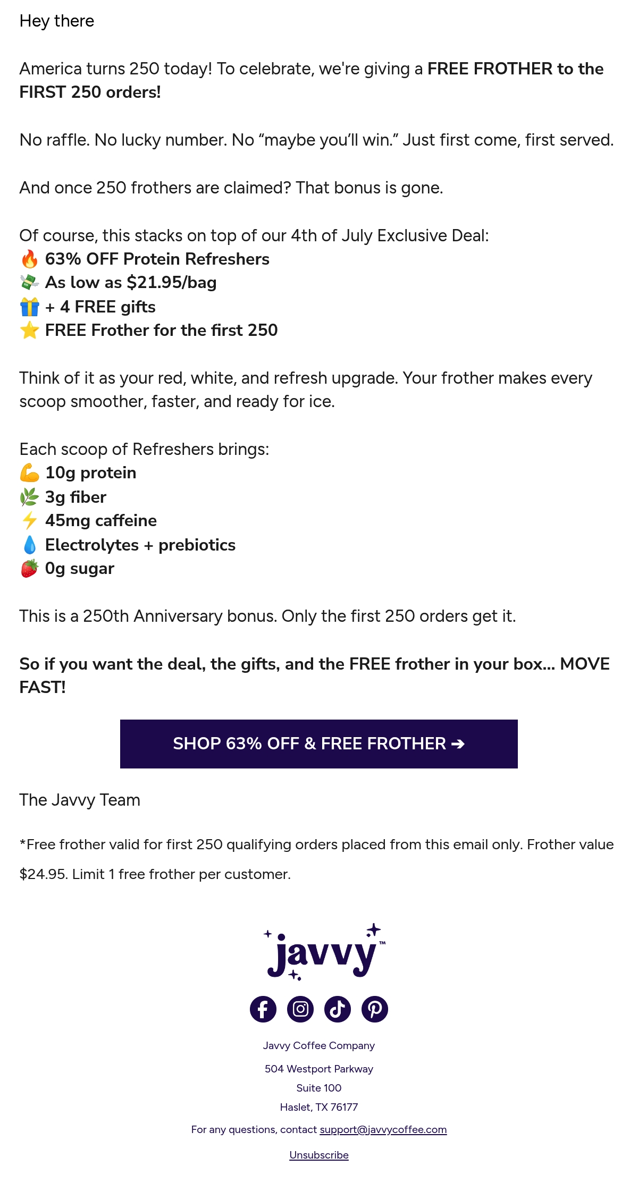Viewport: 638px width, 1183px height.
Task: Click the lightning bolt beside 45mg caffeine
Action: [30, 521]
